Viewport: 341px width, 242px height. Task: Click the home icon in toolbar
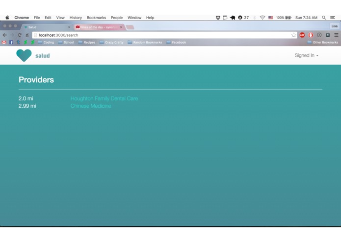[x=27, y=35]
